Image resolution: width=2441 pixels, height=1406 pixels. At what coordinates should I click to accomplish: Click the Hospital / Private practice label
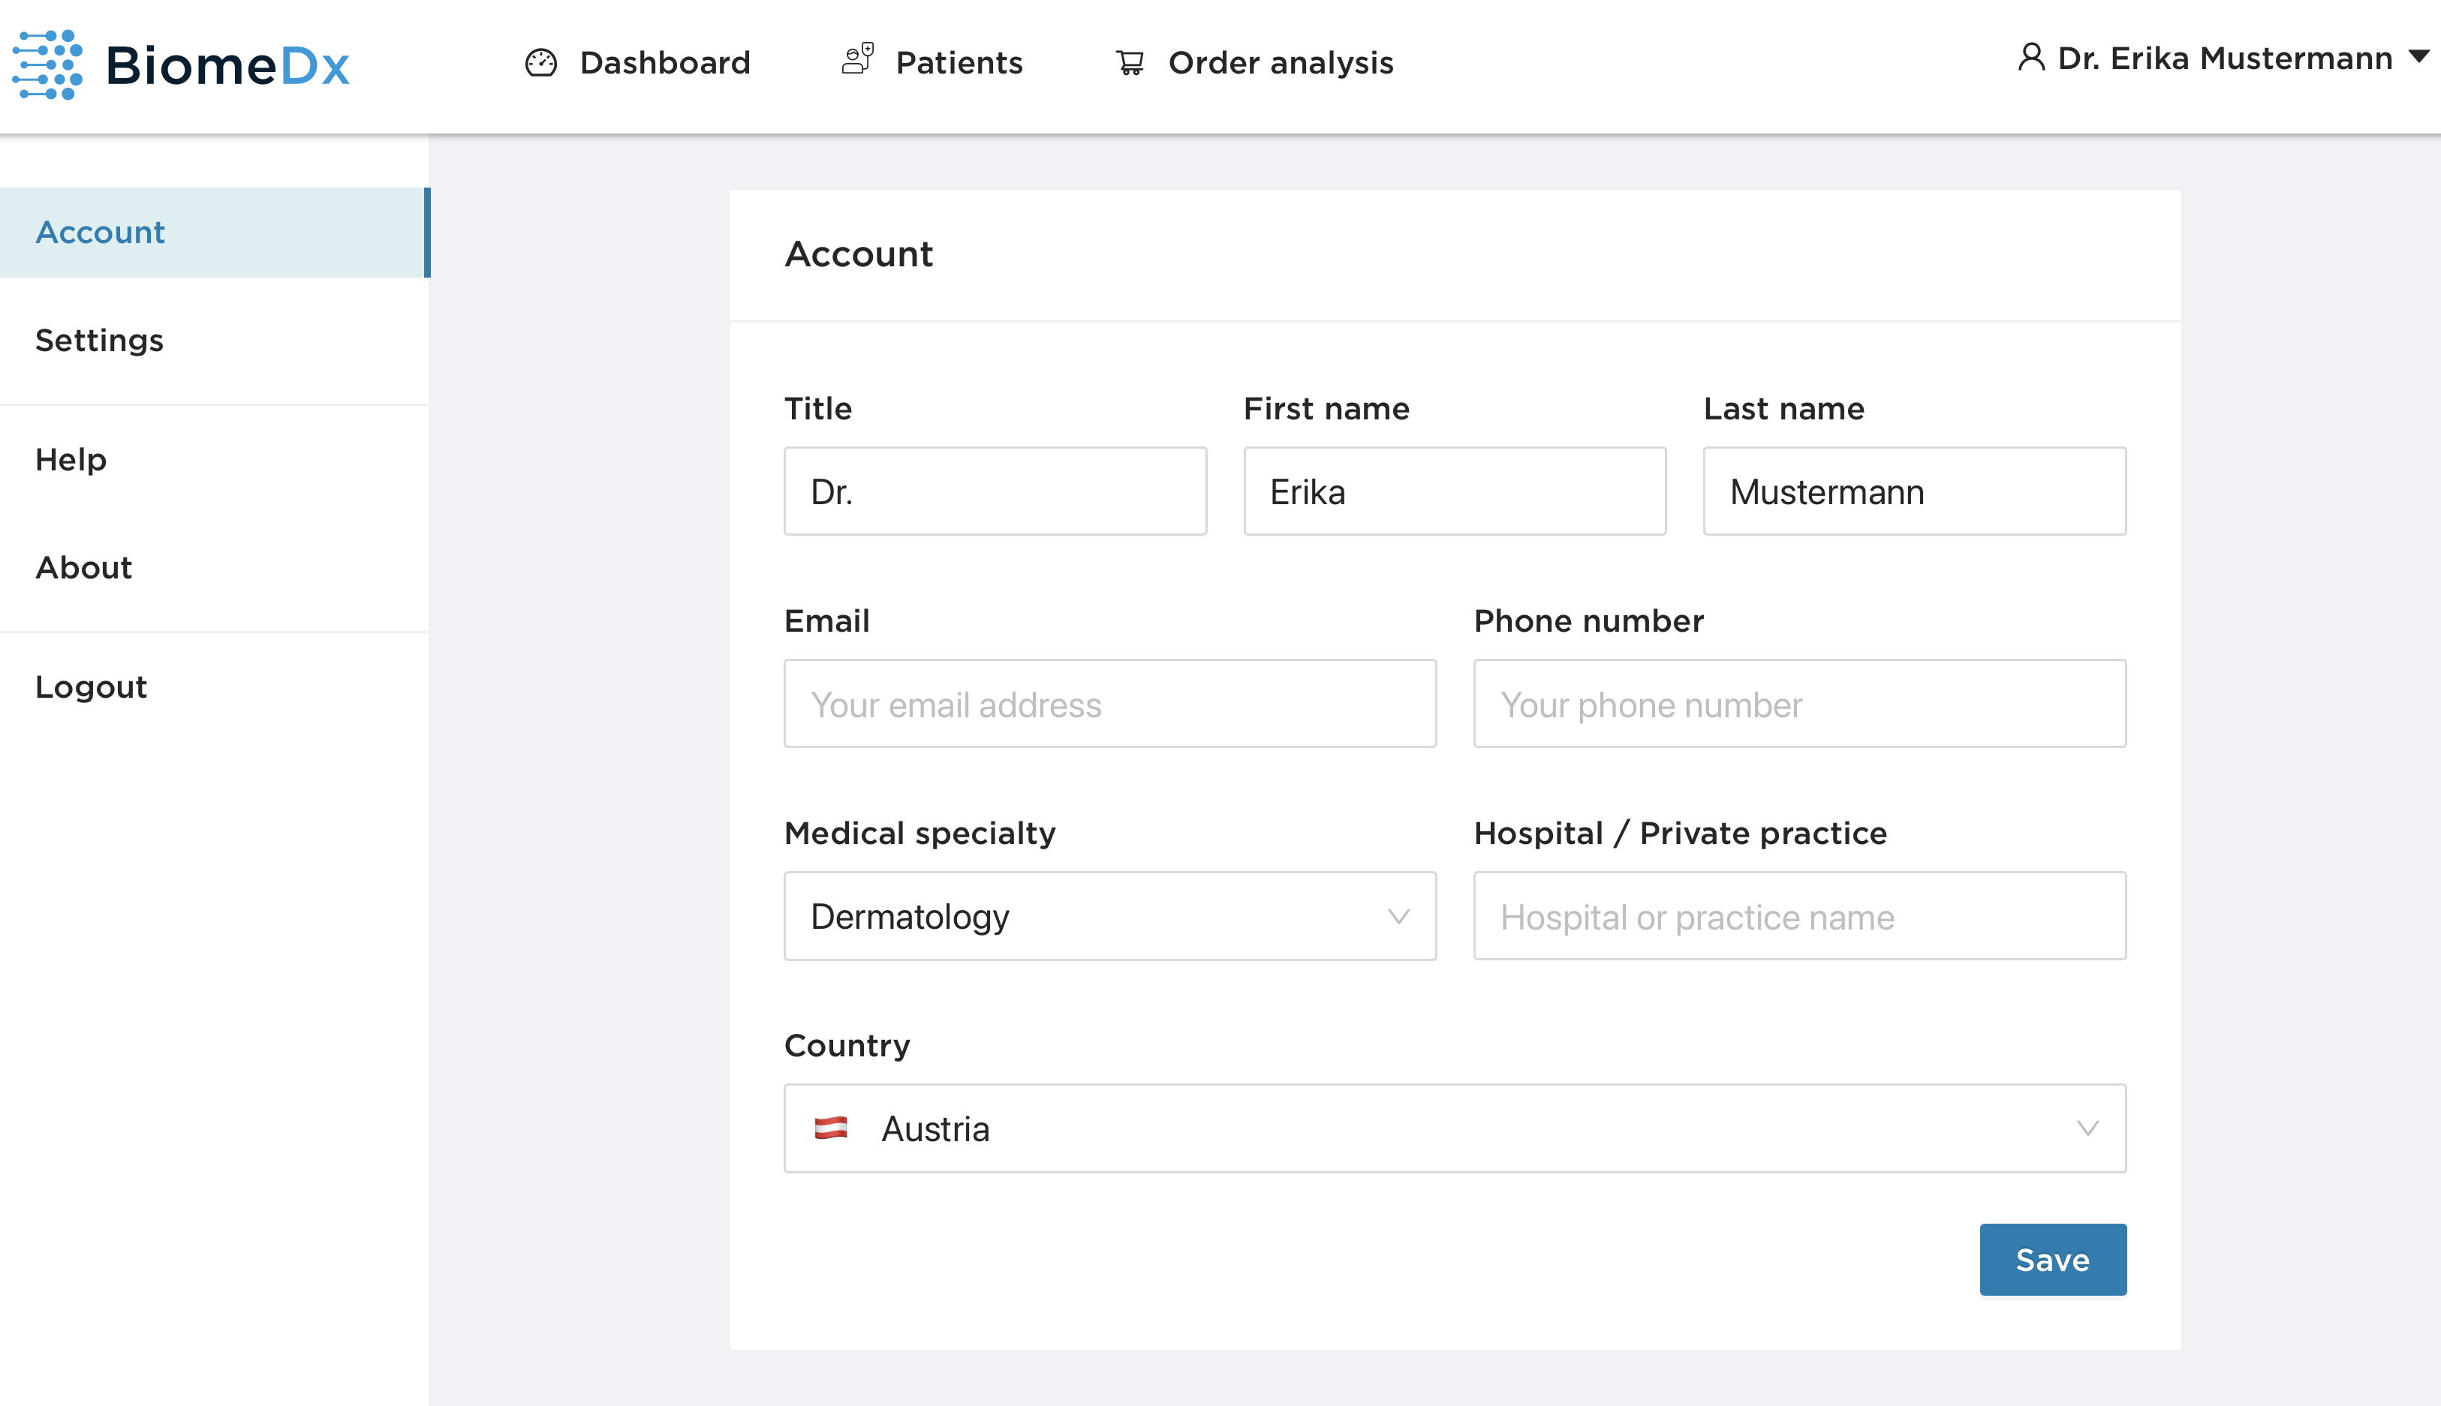point(1680,834)
